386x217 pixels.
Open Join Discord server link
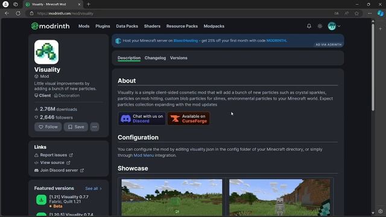[x=59, y=170]
